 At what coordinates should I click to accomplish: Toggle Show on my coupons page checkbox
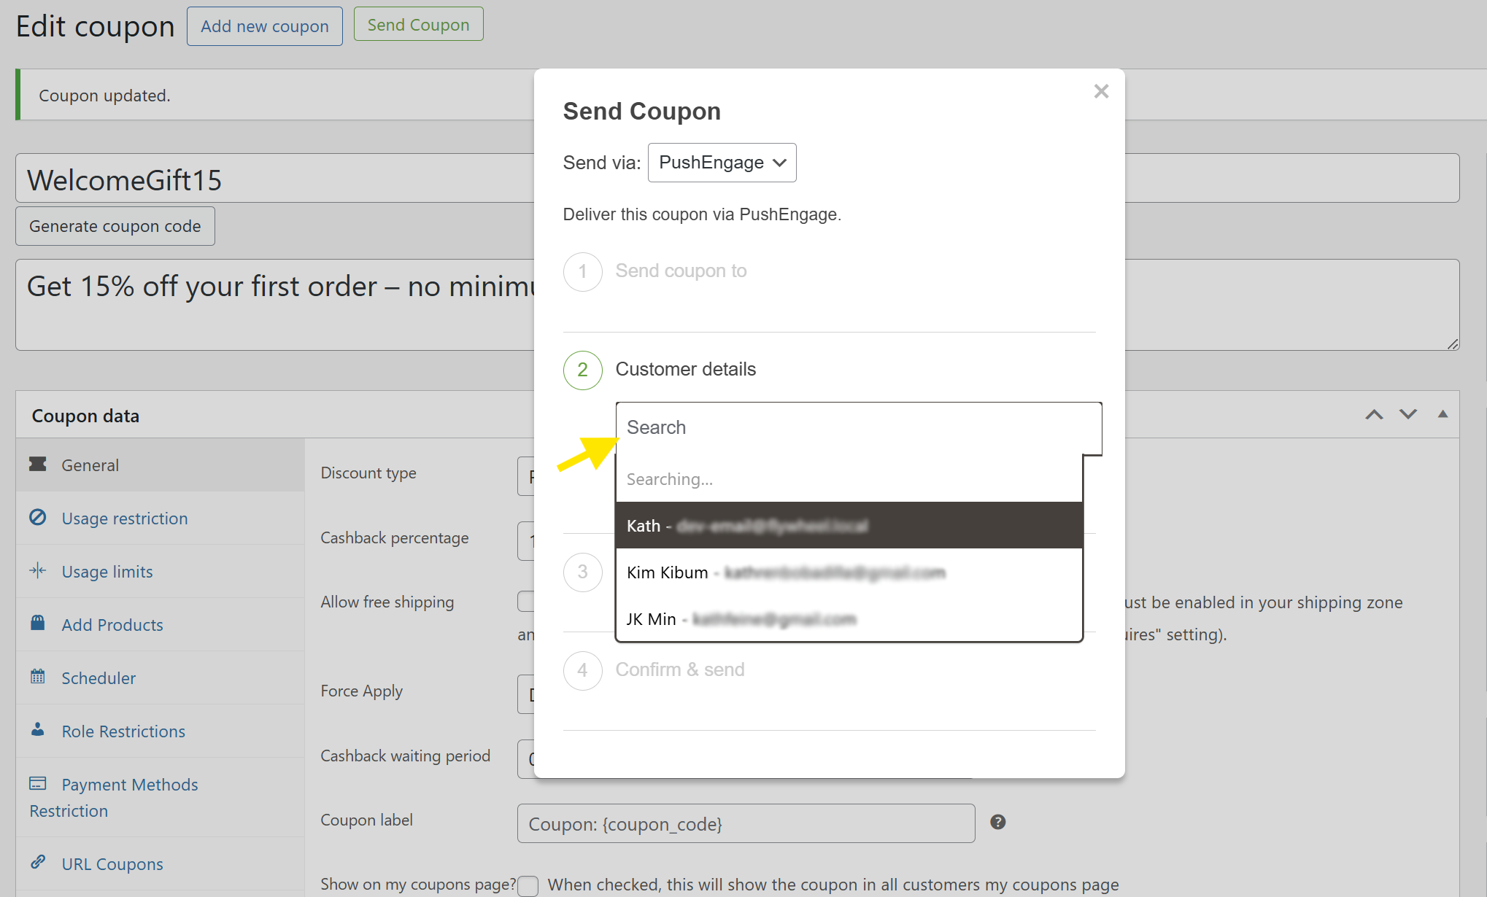pos(528,885)
